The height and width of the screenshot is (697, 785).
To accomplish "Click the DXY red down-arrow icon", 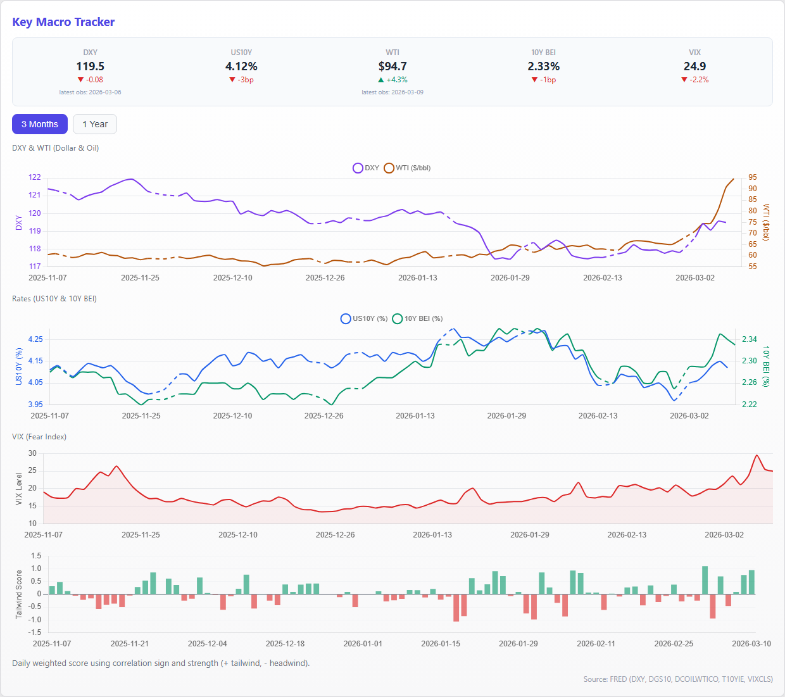I will pos(80,80).
